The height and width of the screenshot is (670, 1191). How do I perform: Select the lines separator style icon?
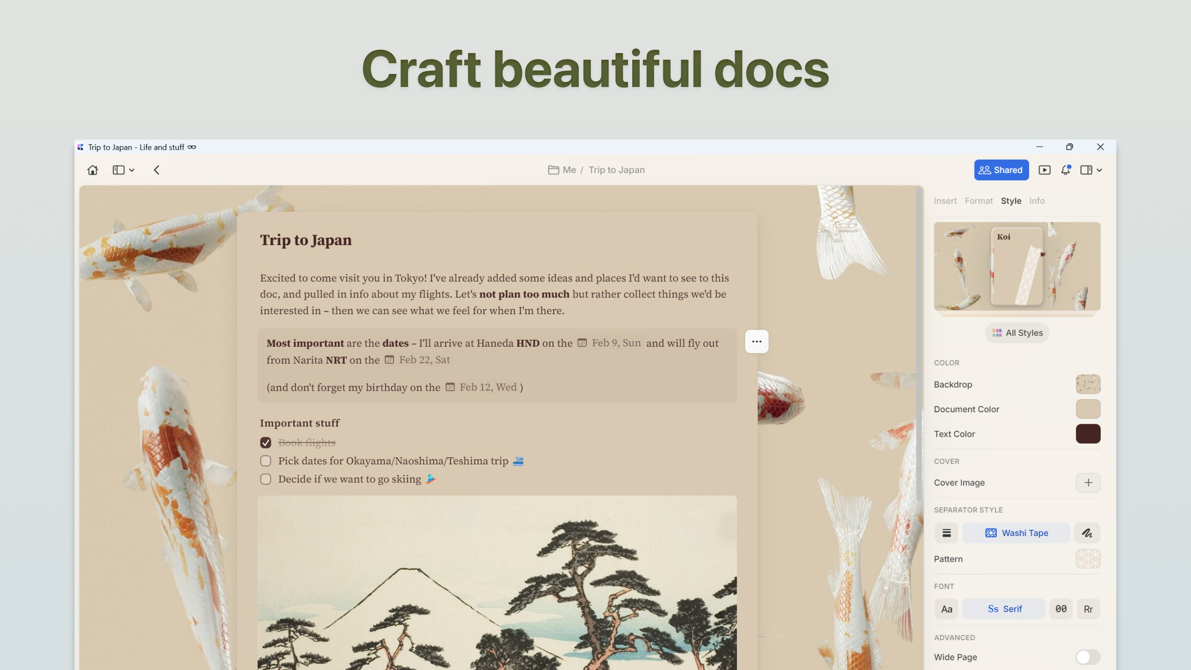947,533
